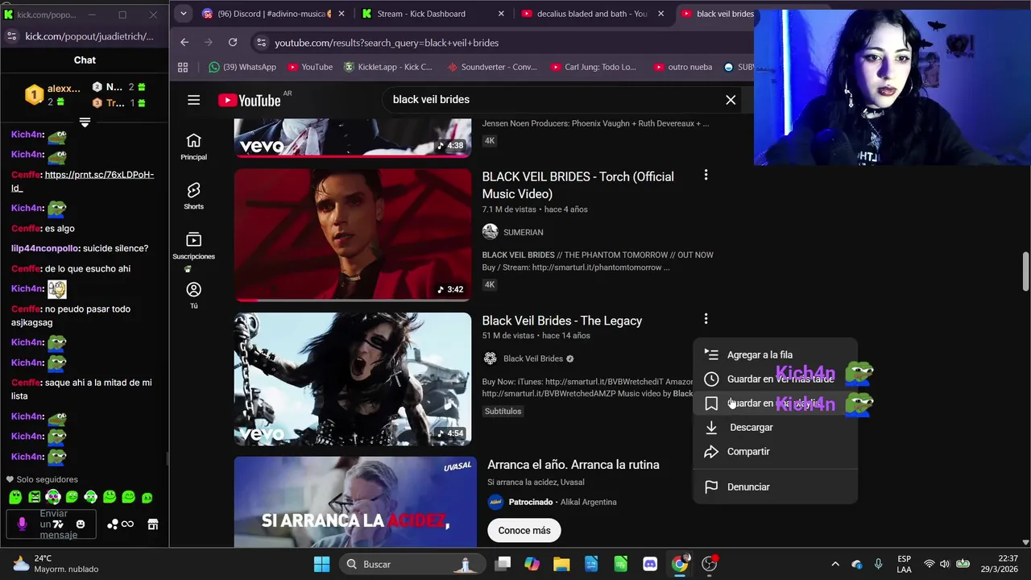Open the Kick shop icon
1031x580 pixels.
tap(152, 524)
